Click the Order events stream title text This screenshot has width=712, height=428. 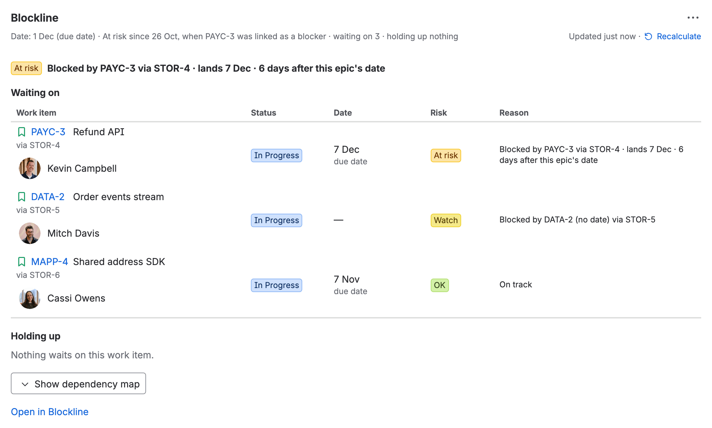point(118,197)
